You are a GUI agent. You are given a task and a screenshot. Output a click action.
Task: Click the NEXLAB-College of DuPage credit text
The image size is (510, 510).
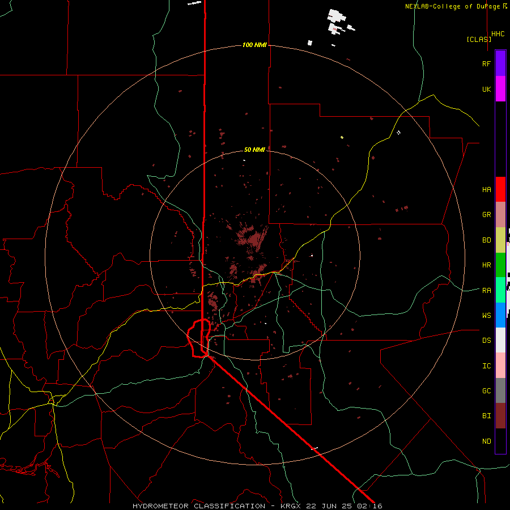point(452,6)
